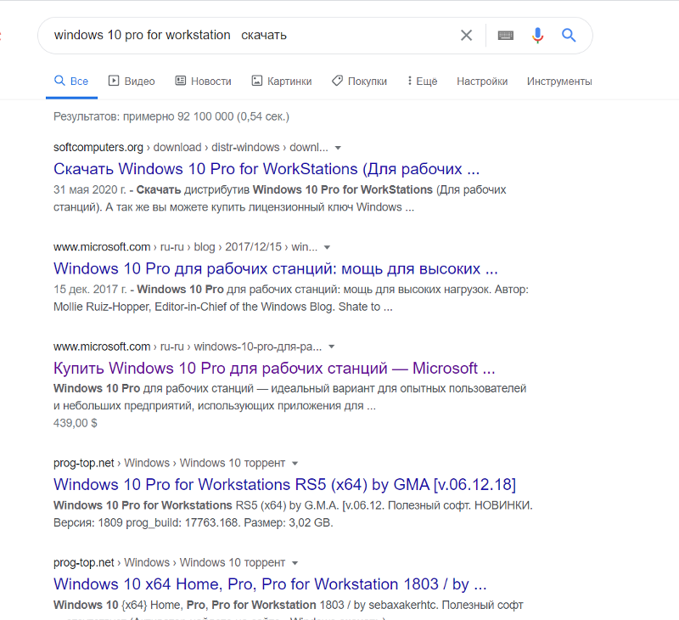Open Купить Windows 10 Pro для рабочих станций link
This screenshot has height=620, width=679.
274,369
